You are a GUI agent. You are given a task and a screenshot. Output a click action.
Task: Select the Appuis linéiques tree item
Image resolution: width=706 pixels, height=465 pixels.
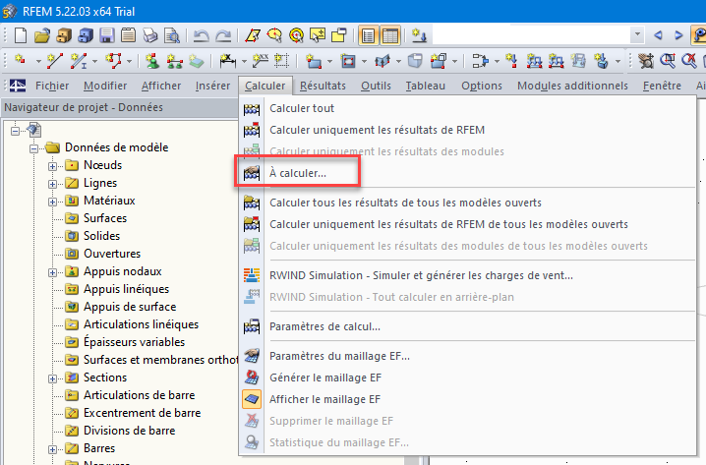click(x=127, y=289)
